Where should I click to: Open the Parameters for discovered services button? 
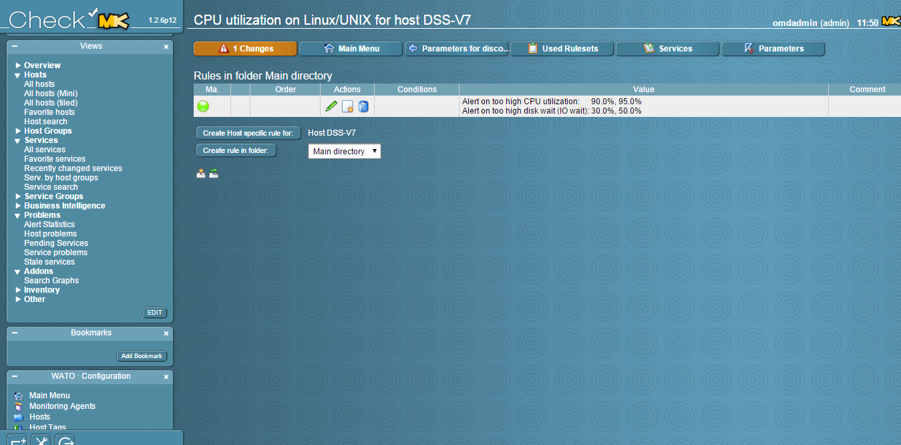(456, 49)
